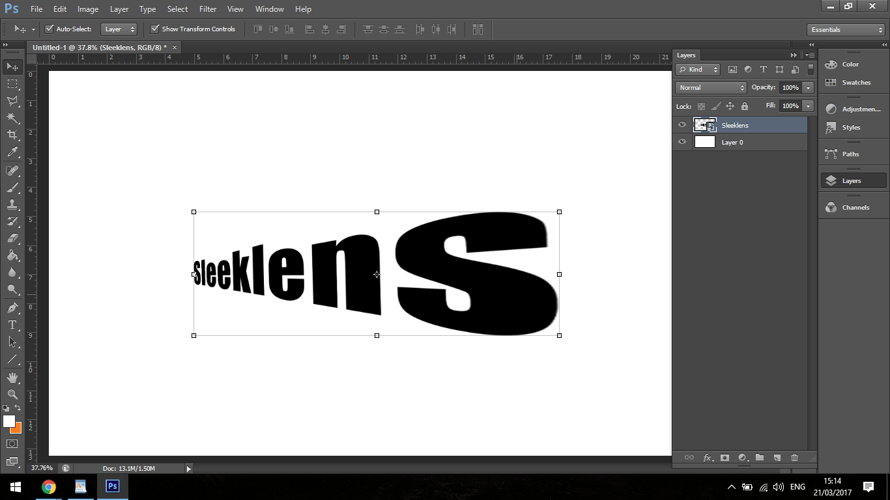Open the File menu
890x500 pixels.
pyautogui.click(x=36, y=9)
